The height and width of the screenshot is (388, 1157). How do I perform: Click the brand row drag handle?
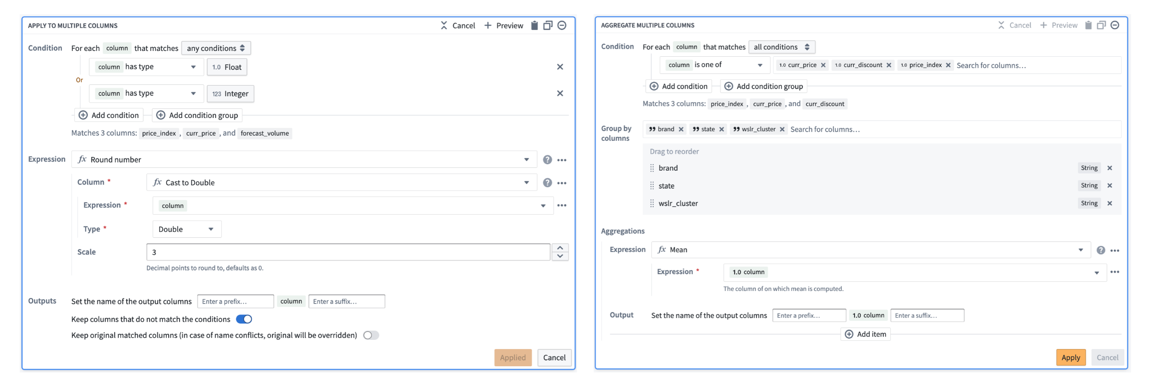pyautogui.click(x=652, y=168)
